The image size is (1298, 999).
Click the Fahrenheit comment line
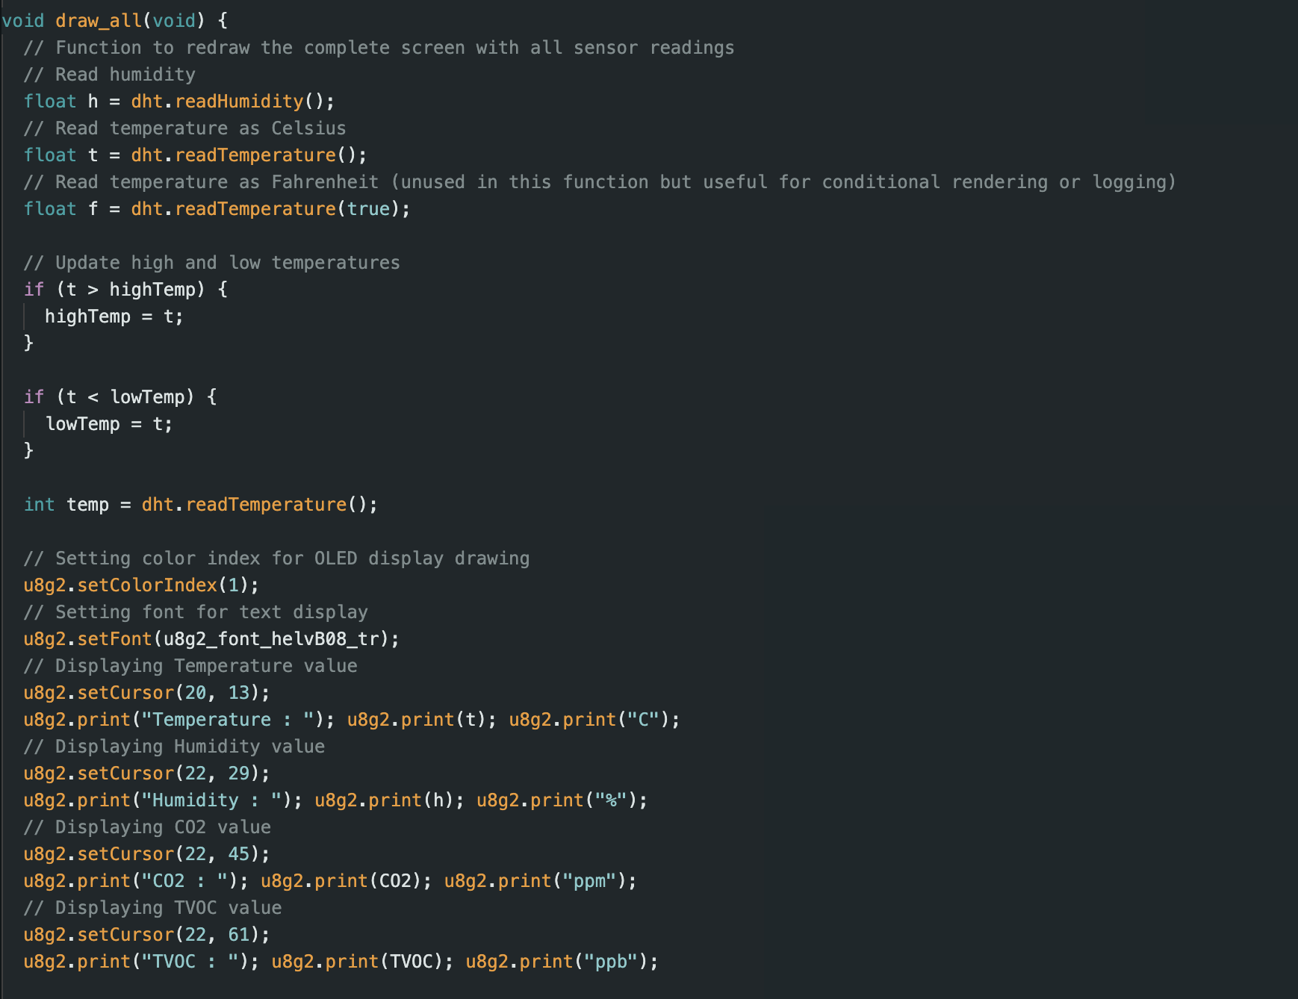point(600,182)
